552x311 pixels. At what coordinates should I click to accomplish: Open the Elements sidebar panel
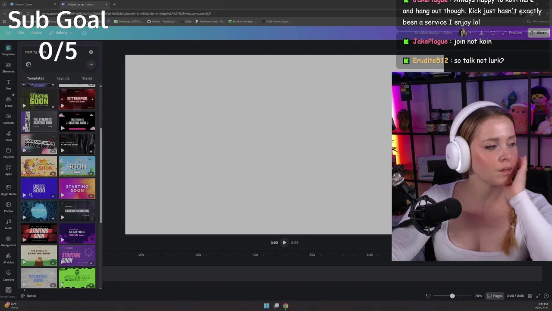point(8,67)
